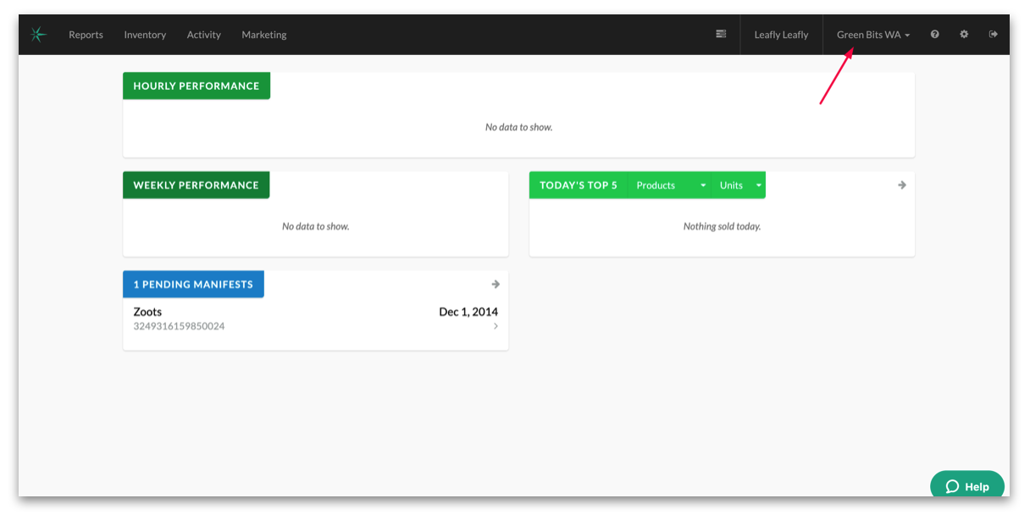This screenshot has width=1030, height=515.
Task: Click the star logo in the navbar
Action: tap(38, 35)
